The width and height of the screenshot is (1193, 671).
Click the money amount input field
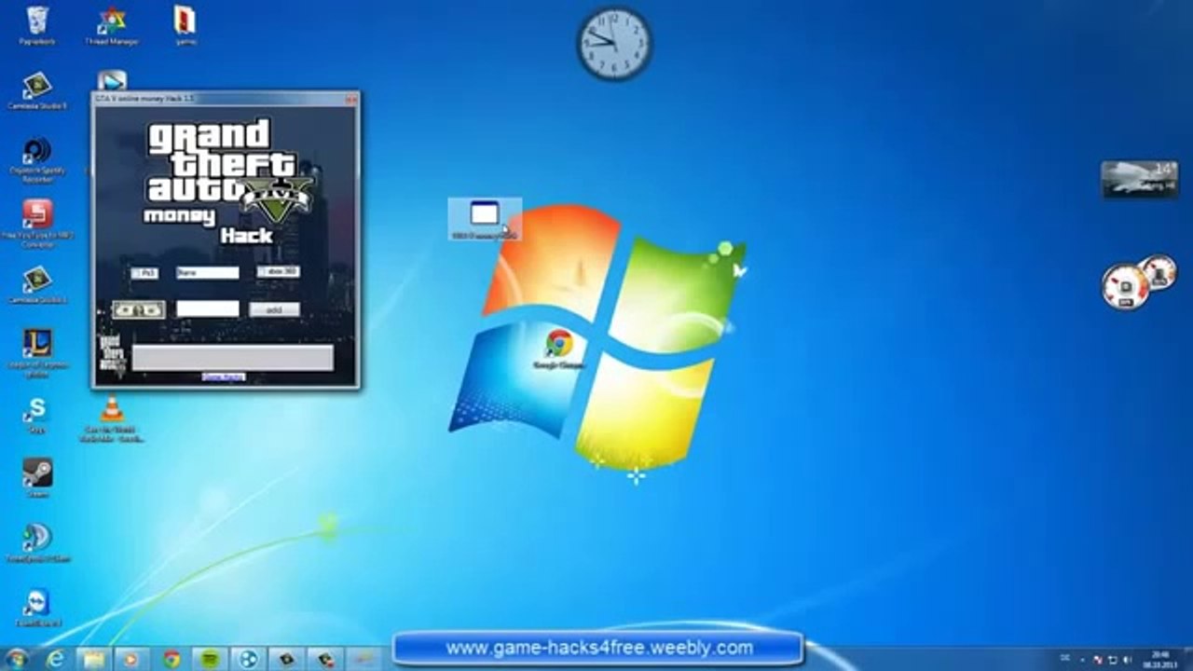207,308
